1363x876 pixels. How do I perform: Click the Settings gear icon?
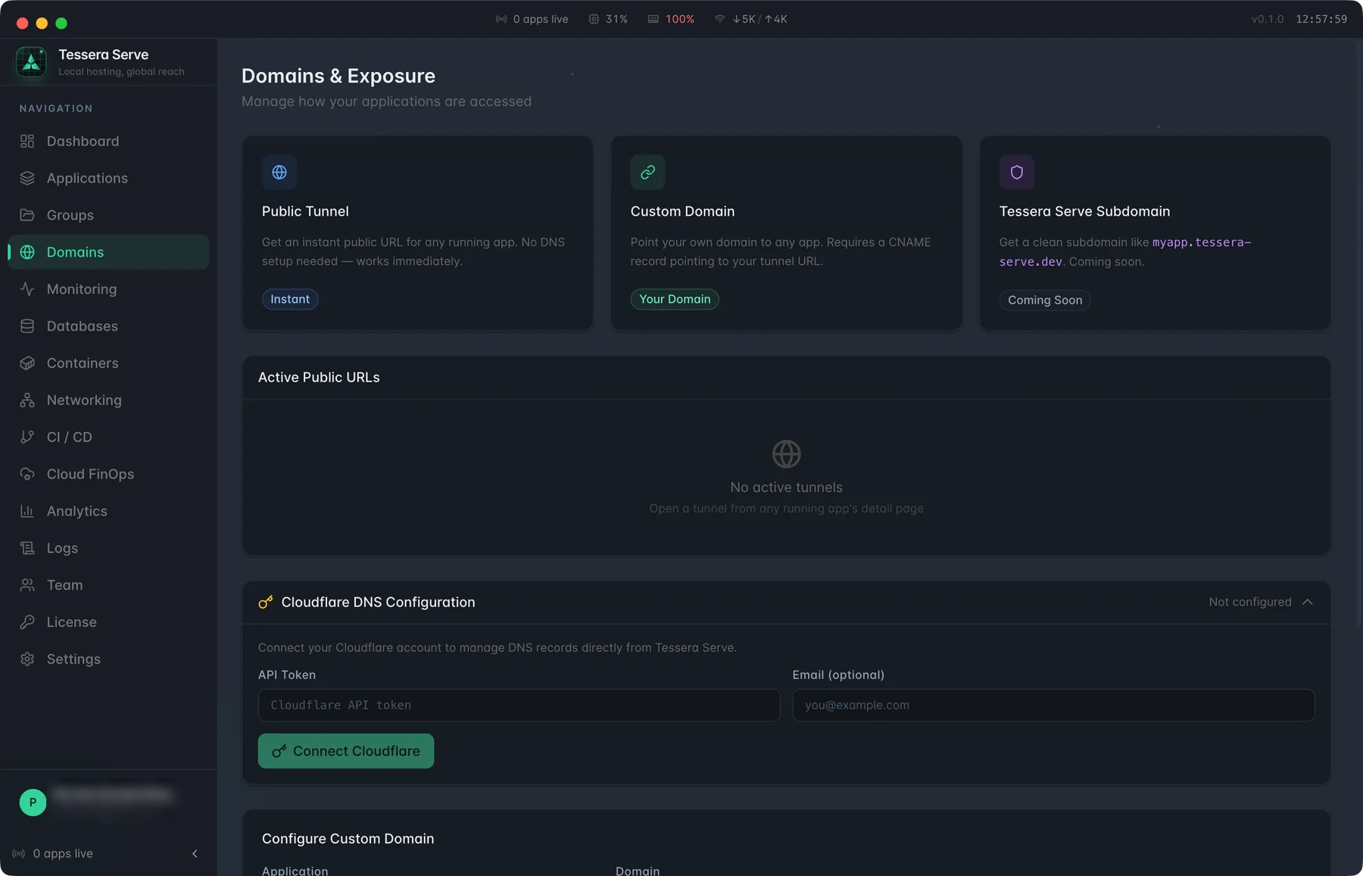[x=27, y=659]
